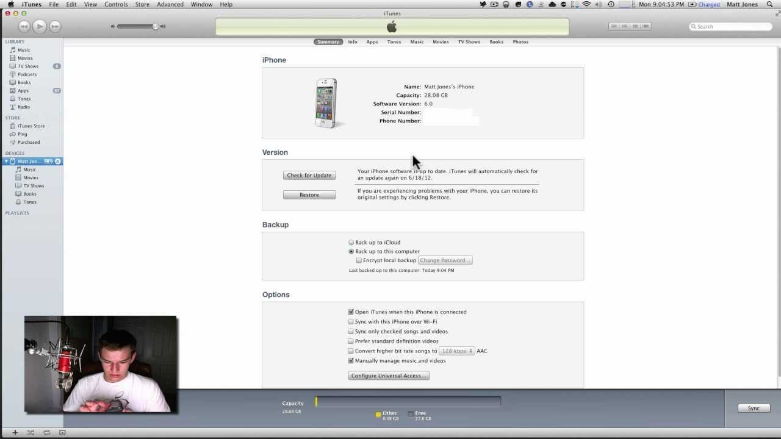Toggle repeat at bottom left
This screenshot has height=439, width=781.
(46, 432)
